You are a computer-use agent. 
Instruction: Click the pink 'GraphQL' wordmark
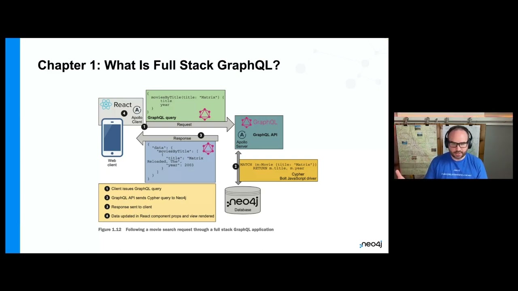pos(265,122)
